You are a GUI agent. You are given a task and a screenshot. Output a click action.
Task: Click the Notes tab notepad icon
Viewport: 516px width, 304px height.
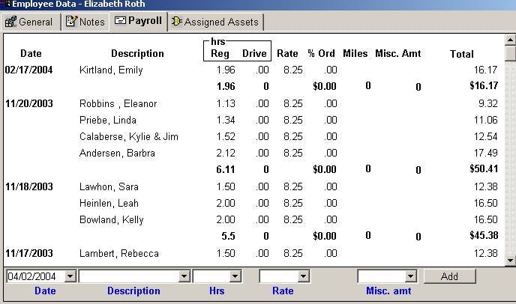coord(71,21)
